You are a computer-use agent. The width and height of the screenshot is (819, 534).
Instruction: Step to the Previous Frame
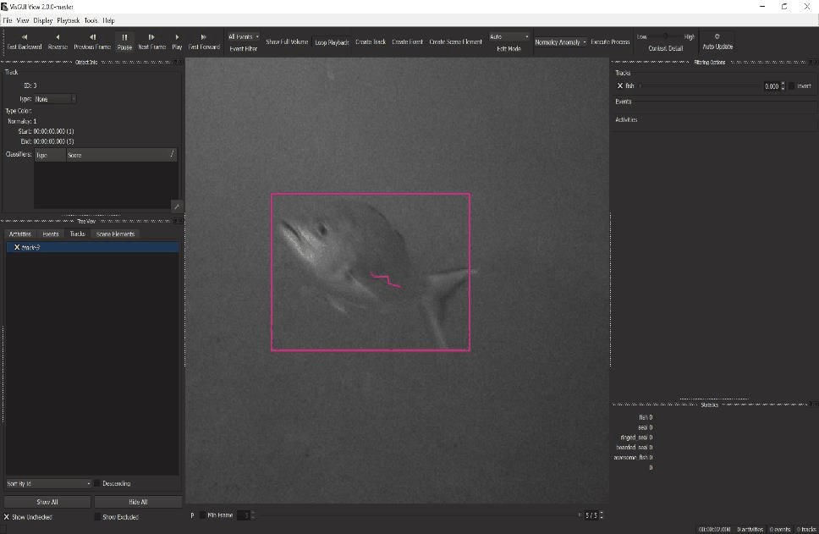click(x=92, y=41)
